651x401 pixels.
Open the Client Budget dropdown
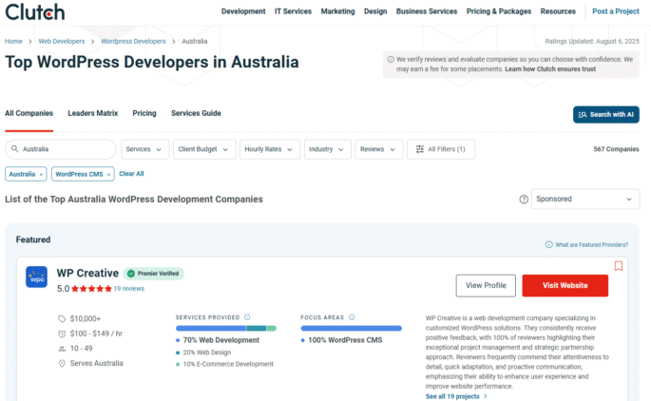(x=204, y=149)
